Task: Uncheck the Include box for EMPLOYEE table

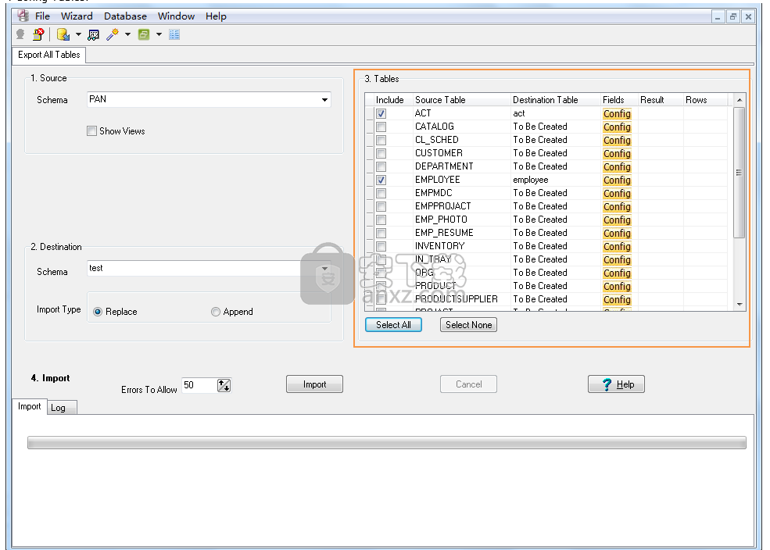Action: click(381, 180)
